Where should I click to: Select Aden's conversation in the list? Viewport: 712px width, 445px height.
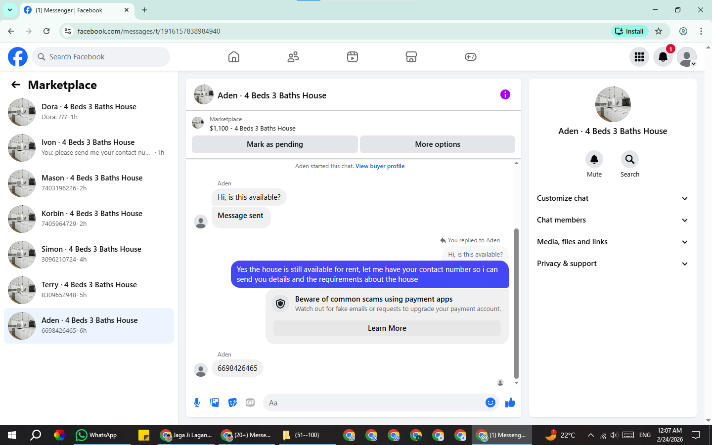coord(89,326)
